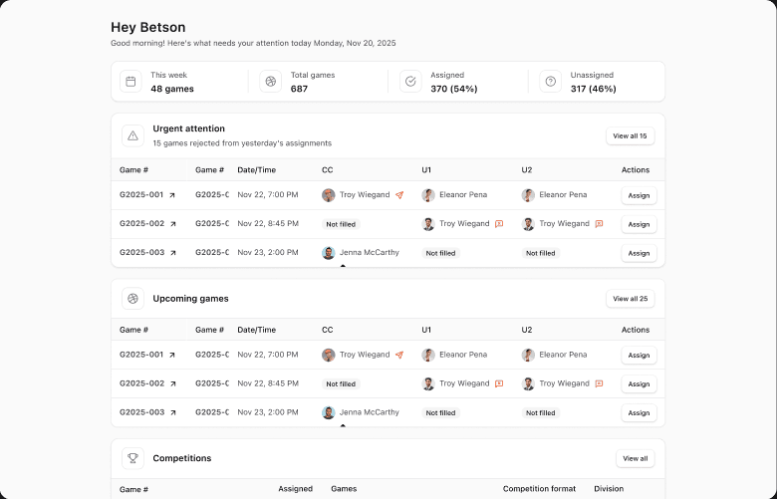Viewport: 777px width, 499px height.
Task: Click the trophy icon beside Competitions
Action: click(132, 458)
